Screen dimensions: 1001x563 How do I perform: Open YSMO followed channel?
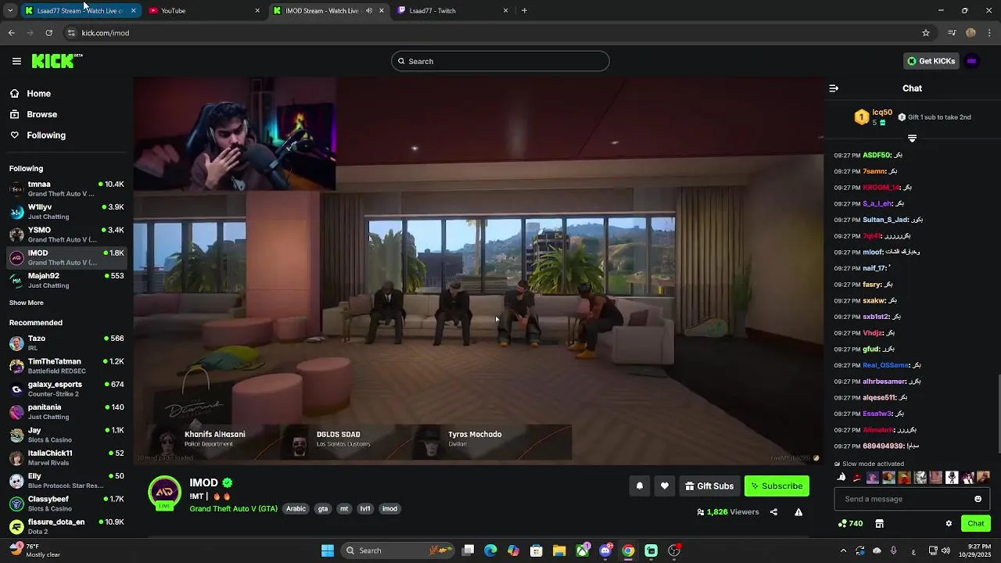[x=66, y=235]
